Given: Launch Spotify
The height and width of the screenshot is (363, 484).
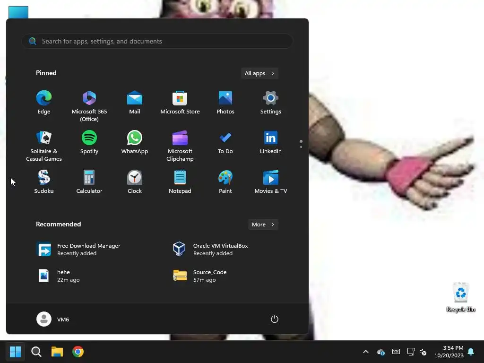Looking at the screenshot, I should (89, 143).
